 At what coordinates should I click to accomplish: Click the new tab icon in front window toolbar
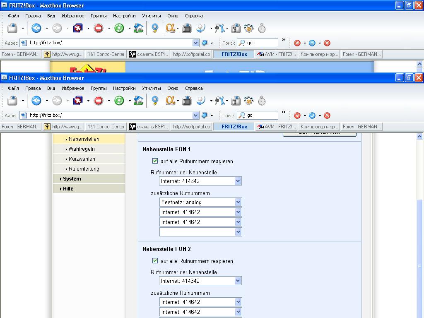click(x=12, y=101)
